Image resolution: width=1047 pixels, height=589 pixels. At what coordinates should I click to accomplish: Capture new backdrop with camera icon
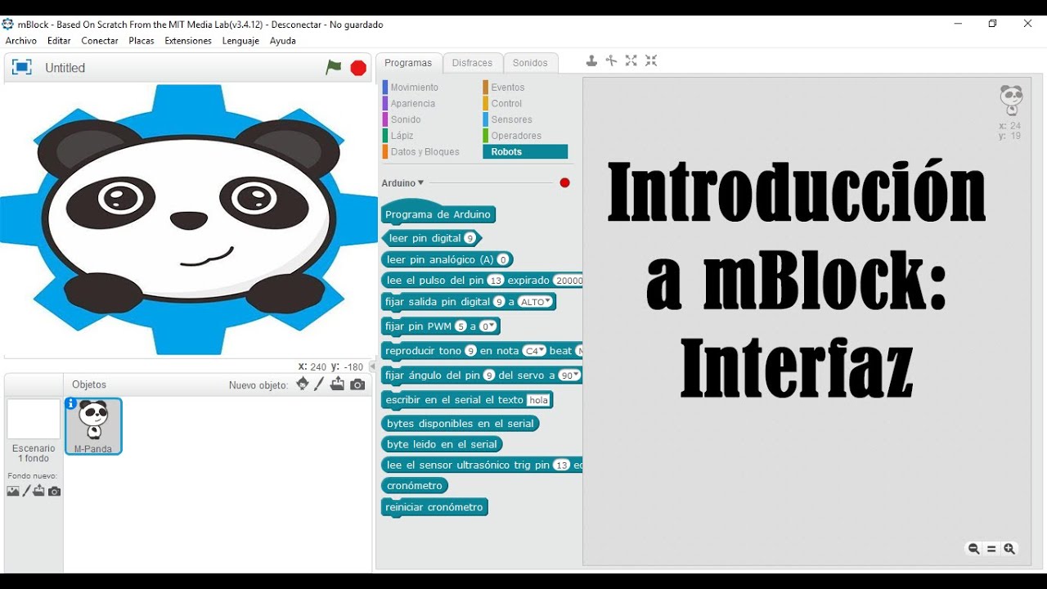point(54,491)
